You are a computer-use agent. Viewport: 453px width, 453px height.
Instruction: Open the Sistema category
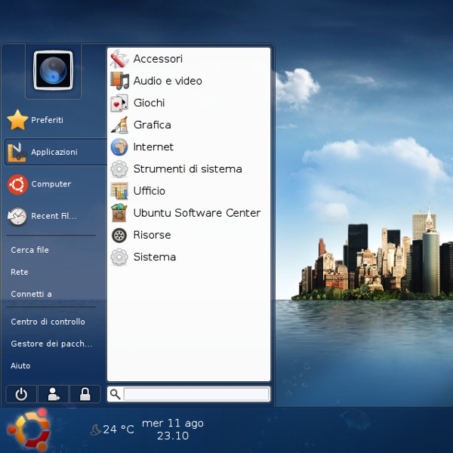(189, 257)
